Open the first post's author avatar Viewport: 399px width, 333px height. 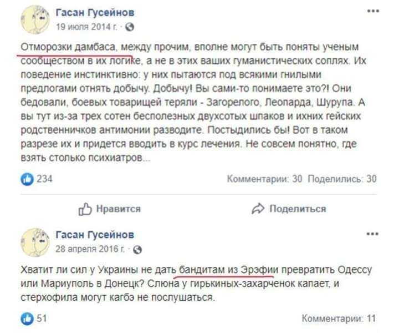[35, 19]
